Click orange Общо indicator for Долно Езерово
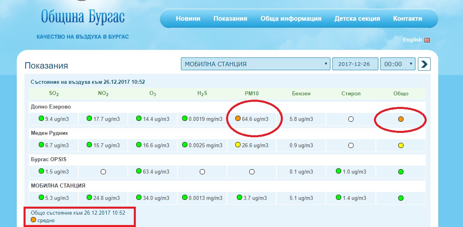The image size is (463, 227). click(401, 119)
